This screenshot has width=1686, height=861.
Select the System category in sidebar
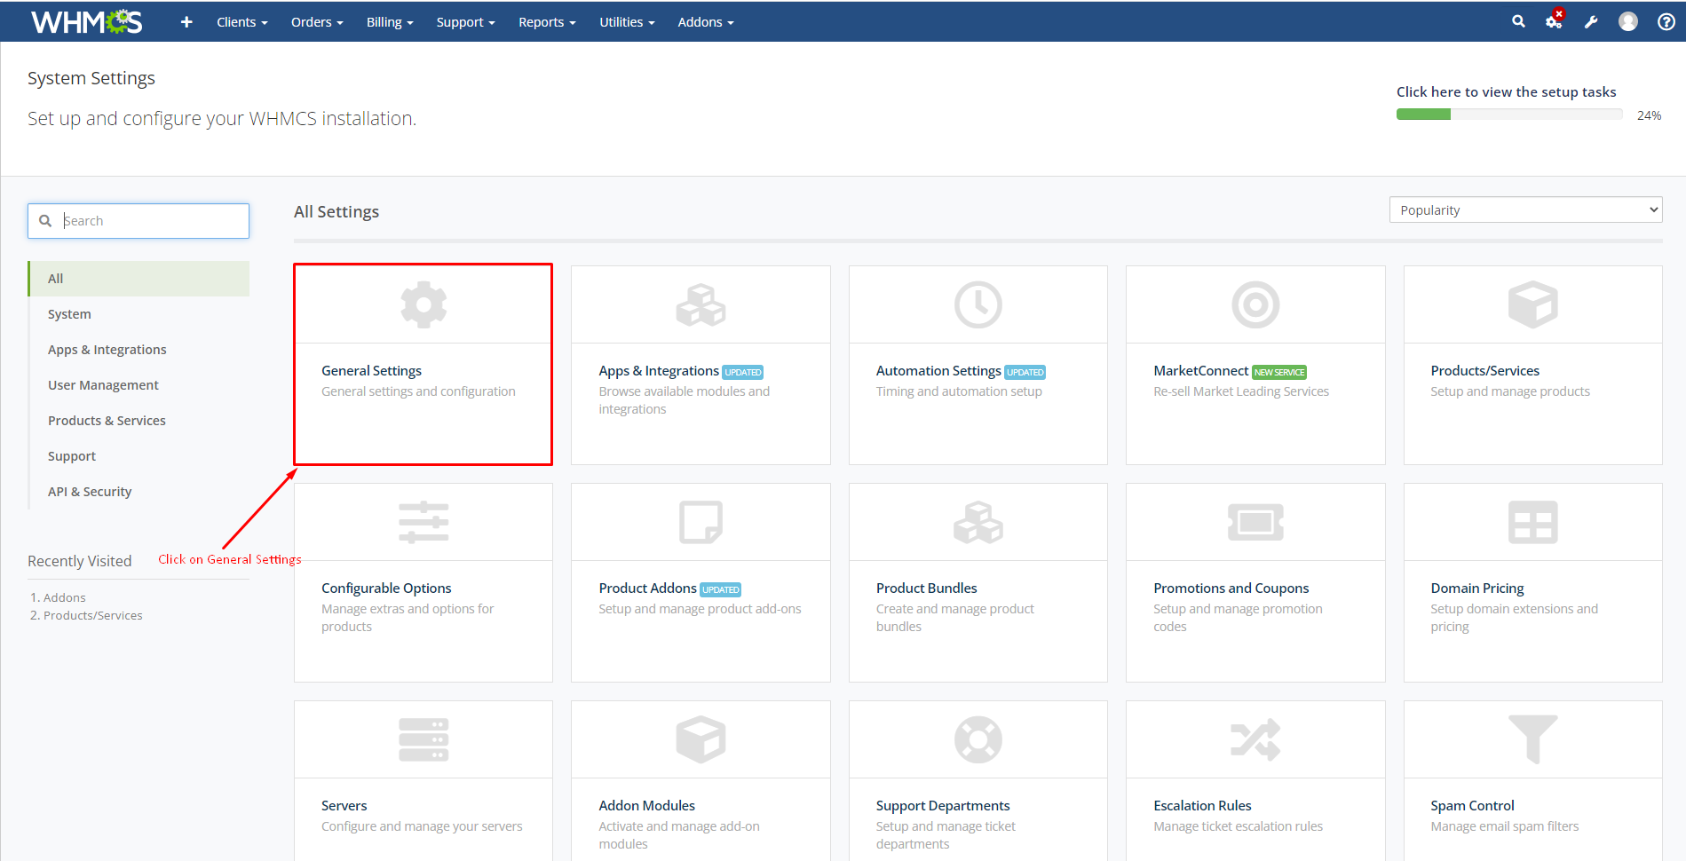[69, 314]
